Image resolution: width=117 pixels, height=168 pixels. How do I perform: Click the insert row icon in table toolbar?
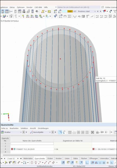coord(74,132)
